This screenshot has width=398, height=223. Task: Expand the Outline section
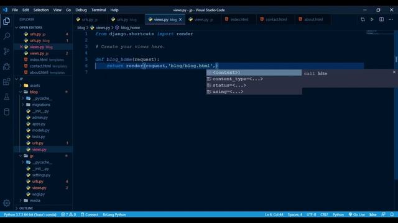click(26, 208)
